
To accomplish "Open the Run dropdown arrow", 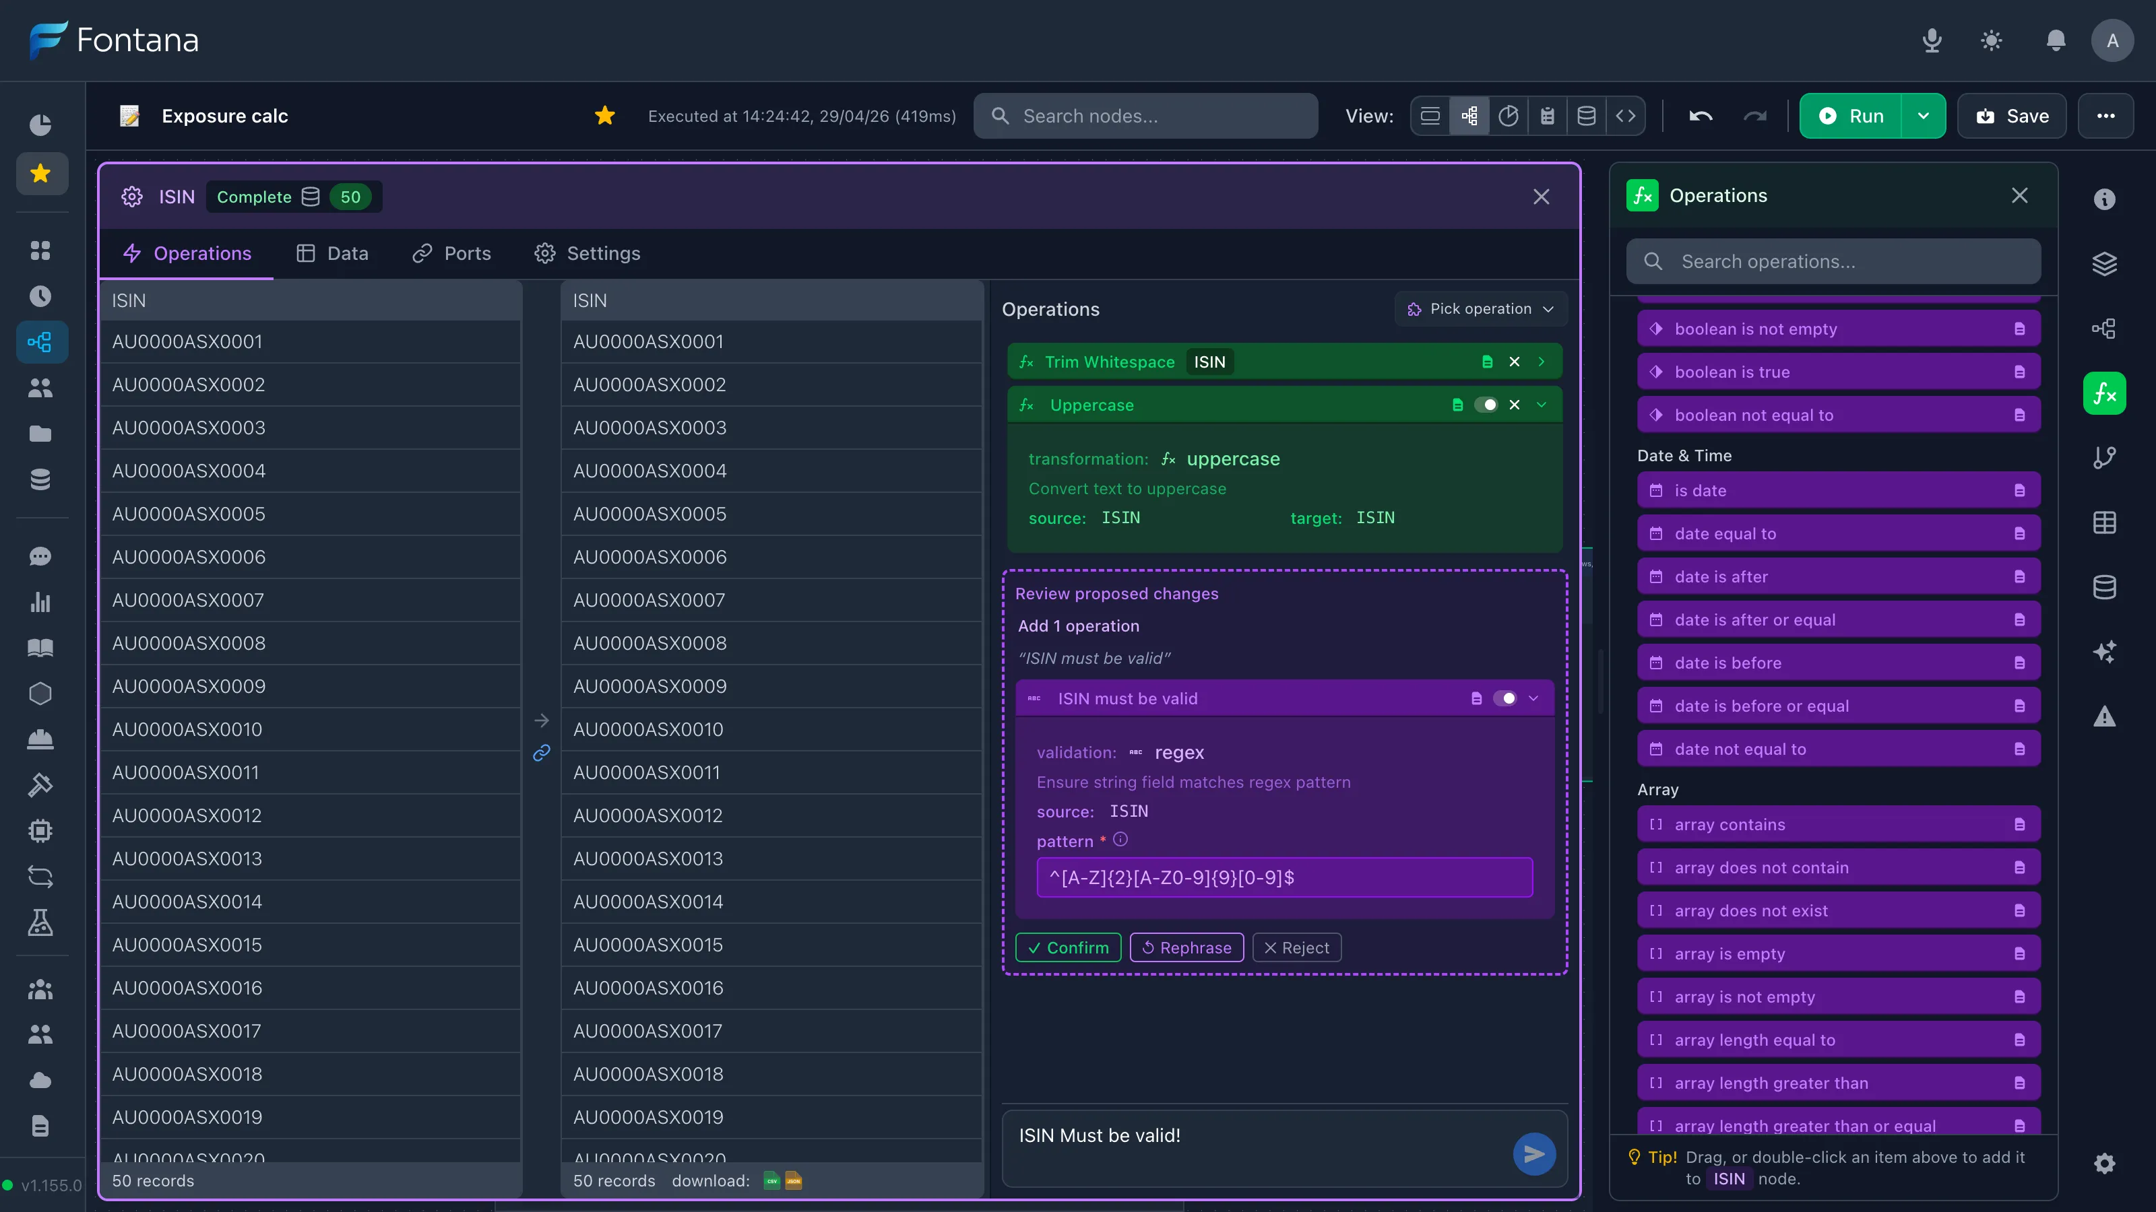I will click(1924, 115).
